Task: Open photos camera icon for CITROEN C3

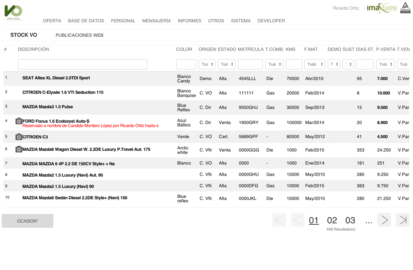Action: 19,137
